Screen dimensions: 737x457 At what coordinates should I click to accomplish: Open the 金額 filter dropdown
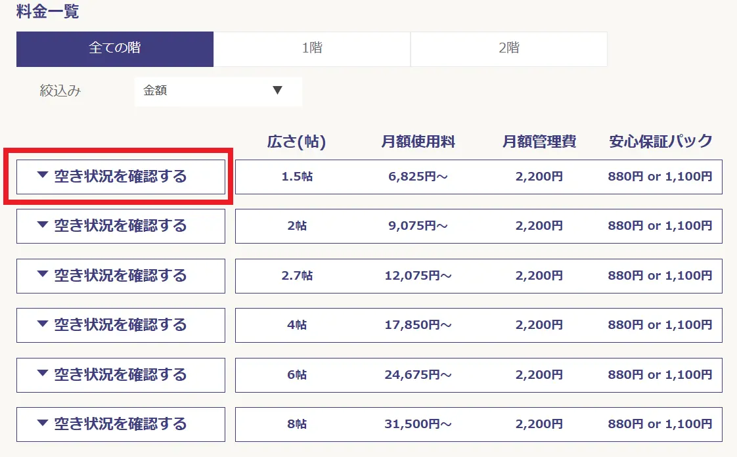pos(218,91)
